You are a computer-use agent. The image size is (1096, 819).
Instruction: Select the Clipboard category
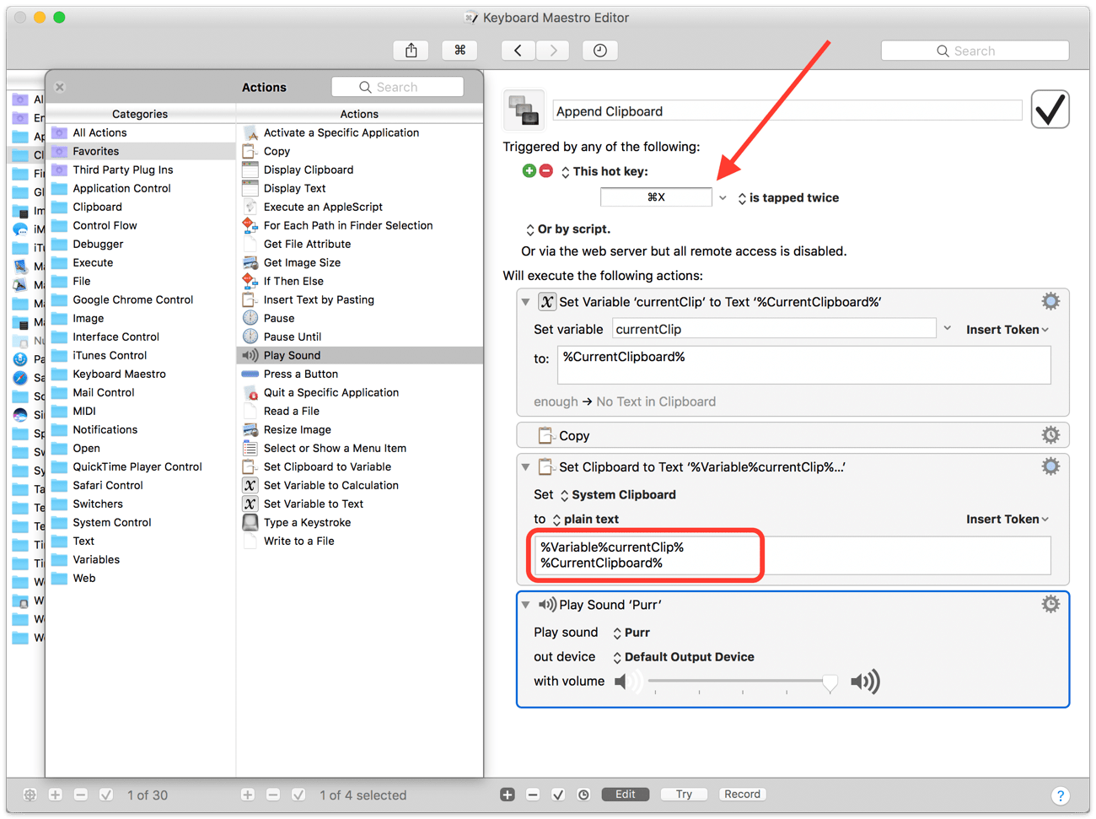click(97, 207)
